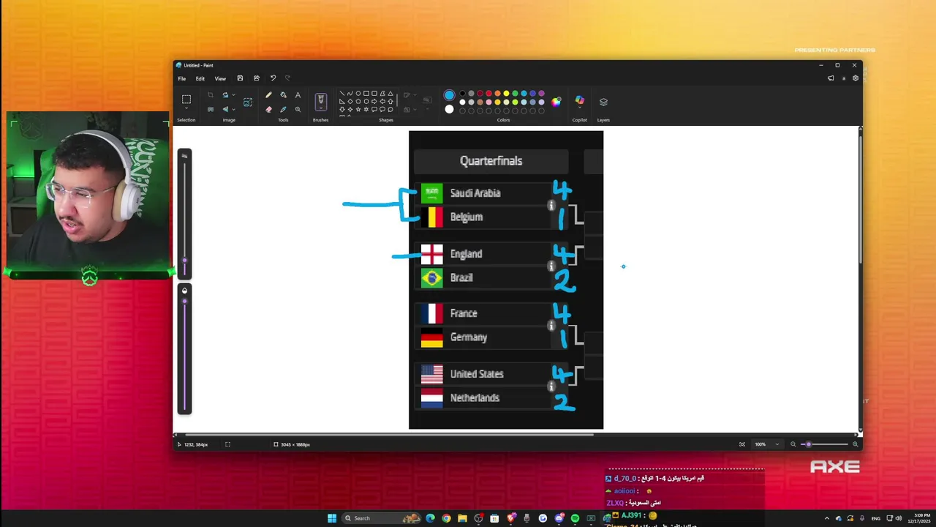Image resolution: width=936 pixels, height=527 pixels.
Task: Choose the Line shape
Action: coord(341,93)
